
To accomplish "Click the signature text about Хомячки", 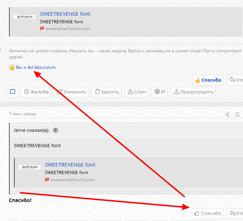I will tap(125, 54).
